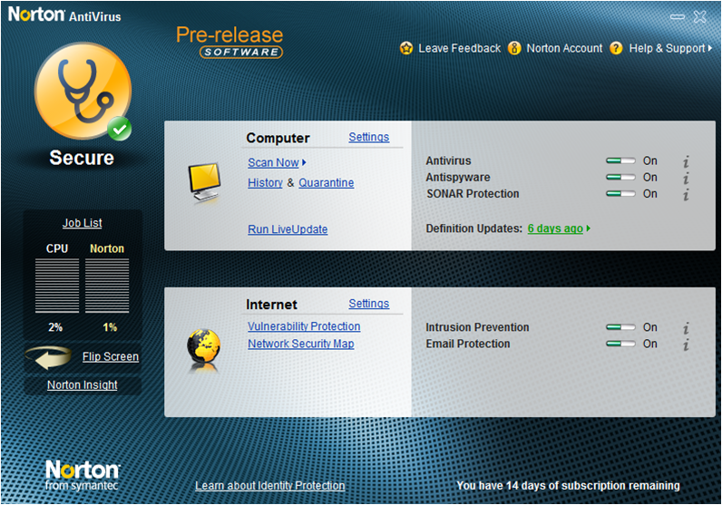Toggle the SONAR Protection switch

[620, 193]
